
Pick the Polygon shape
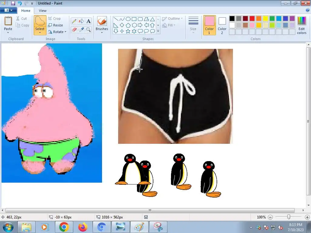[146, 19]
